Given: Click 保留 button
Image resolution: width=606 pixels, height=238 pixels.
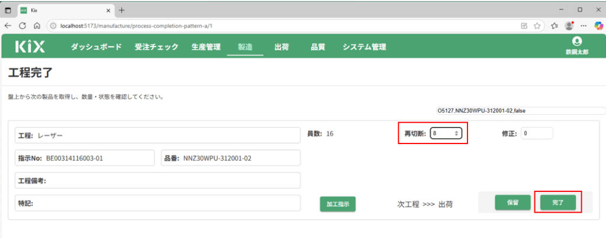Looking at the screenshot, I should pos(512,203).
